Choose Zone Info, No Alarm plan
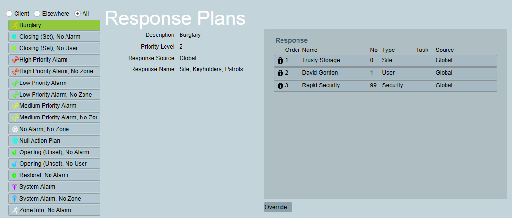 pos(54,210)
